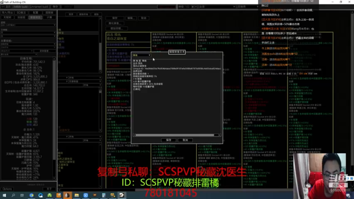
Task: Click the '+25 最大能量护盾' line
Action: pyautogui.click(x=142, y=81)
